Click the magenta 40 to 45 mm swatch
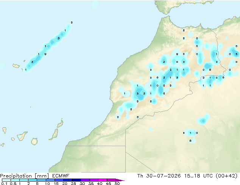This screenshot has height=185, width=240. pos(103,180)
